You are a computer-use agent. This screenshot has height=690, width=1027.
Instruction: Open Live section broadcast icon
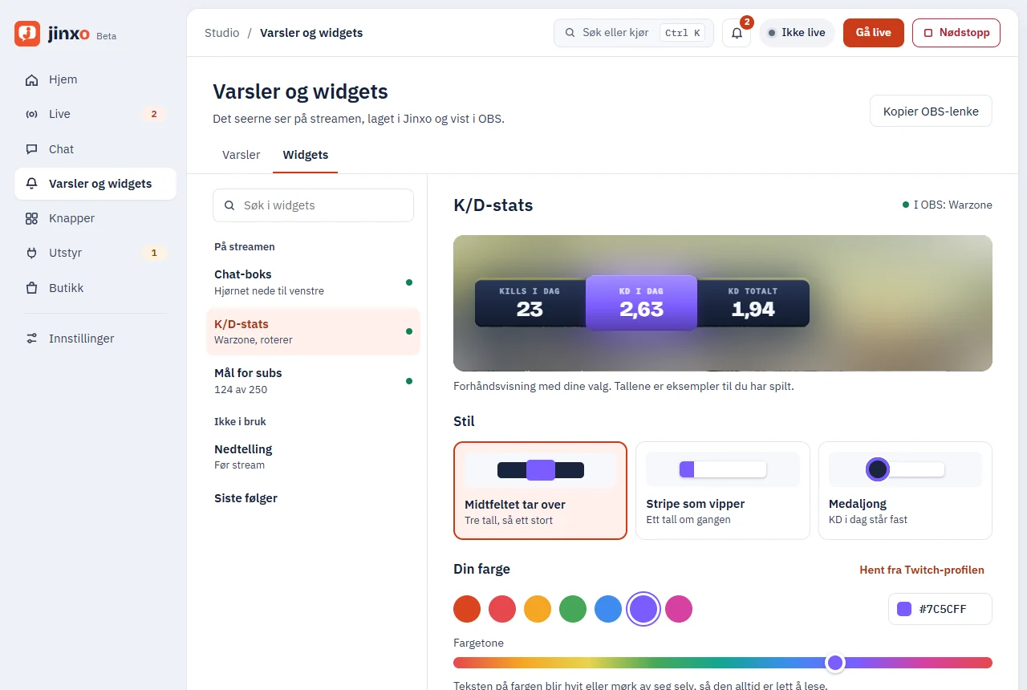[32, 114]
